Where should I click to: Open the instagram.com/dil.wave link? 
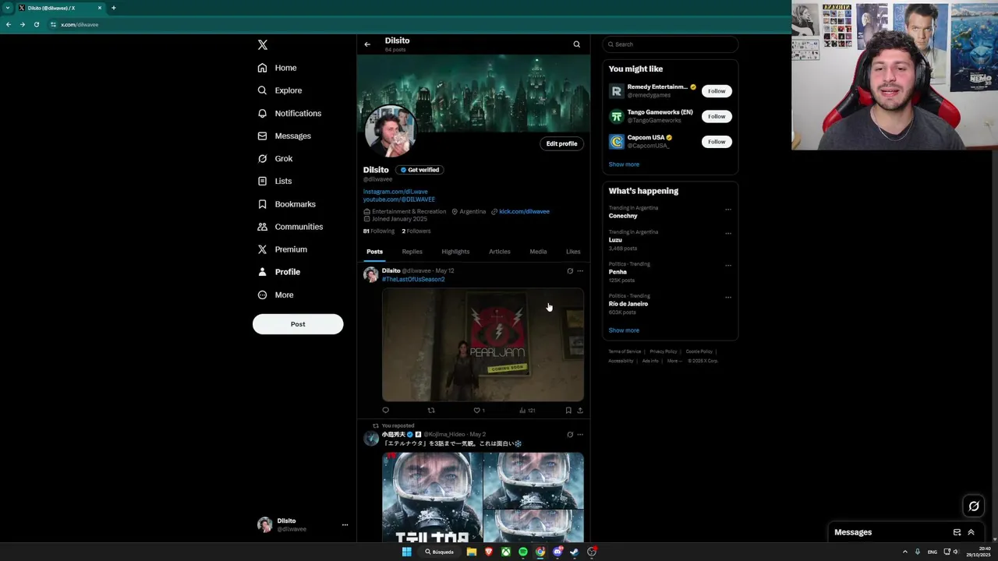(395, 192)
